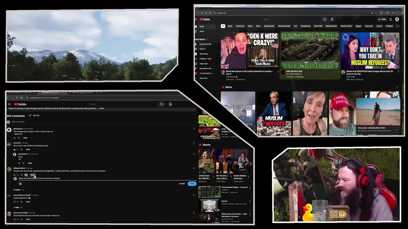Open the 'Muslim Refugees' video thumbnail
This screenshot has height=229, width=408.
click(x=370, y=51)
